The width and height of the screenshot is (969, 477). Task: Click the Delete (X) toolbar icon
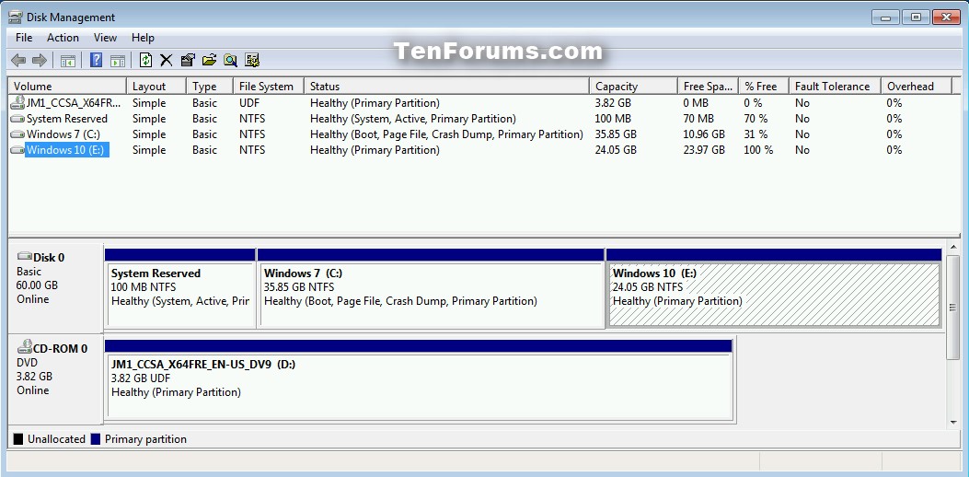(167, 60)
